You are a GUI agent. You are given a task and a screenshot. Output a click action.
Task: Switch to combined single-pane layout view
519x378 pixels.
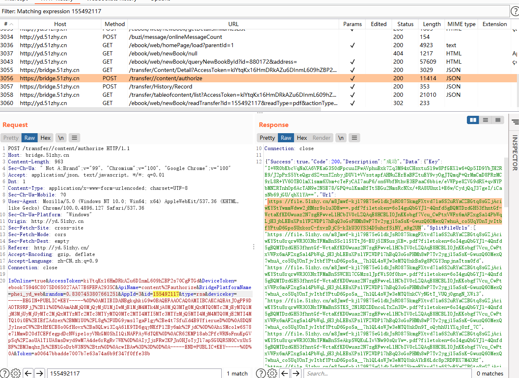pyautogui.click(x=497, y=120)
